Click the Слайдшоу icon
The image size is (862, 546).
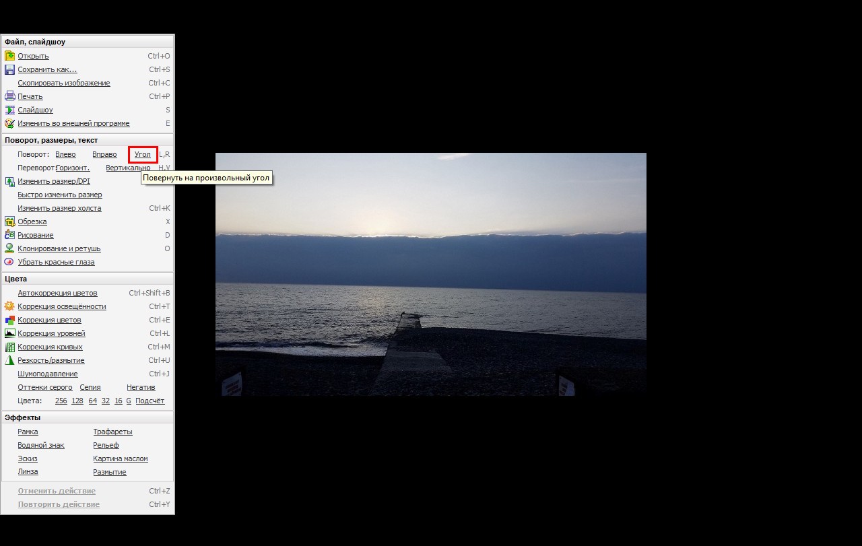(9, 110)
